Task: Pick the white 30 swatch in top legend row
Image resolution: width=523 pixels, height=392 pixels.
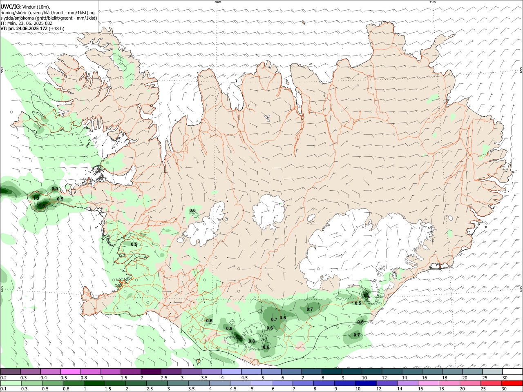Action: click(x=512, y=372)
